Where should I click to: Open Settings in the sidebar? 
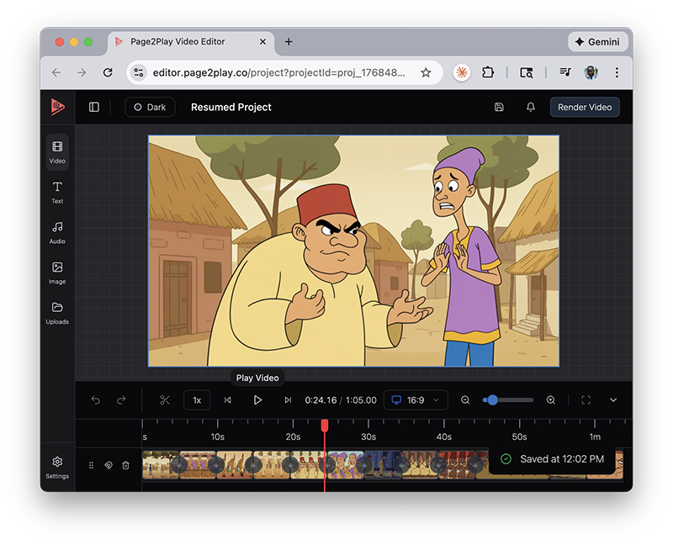pyautogui.click(x=57, y=468)
